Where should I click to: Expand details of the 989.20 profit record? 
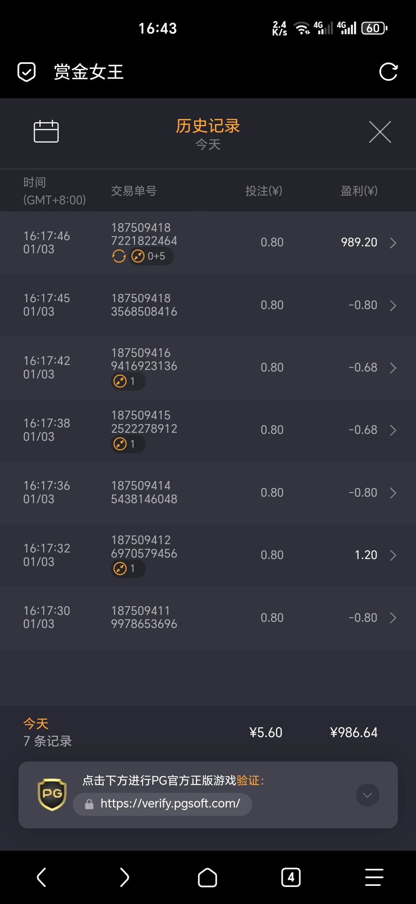(x=393, y=243)
